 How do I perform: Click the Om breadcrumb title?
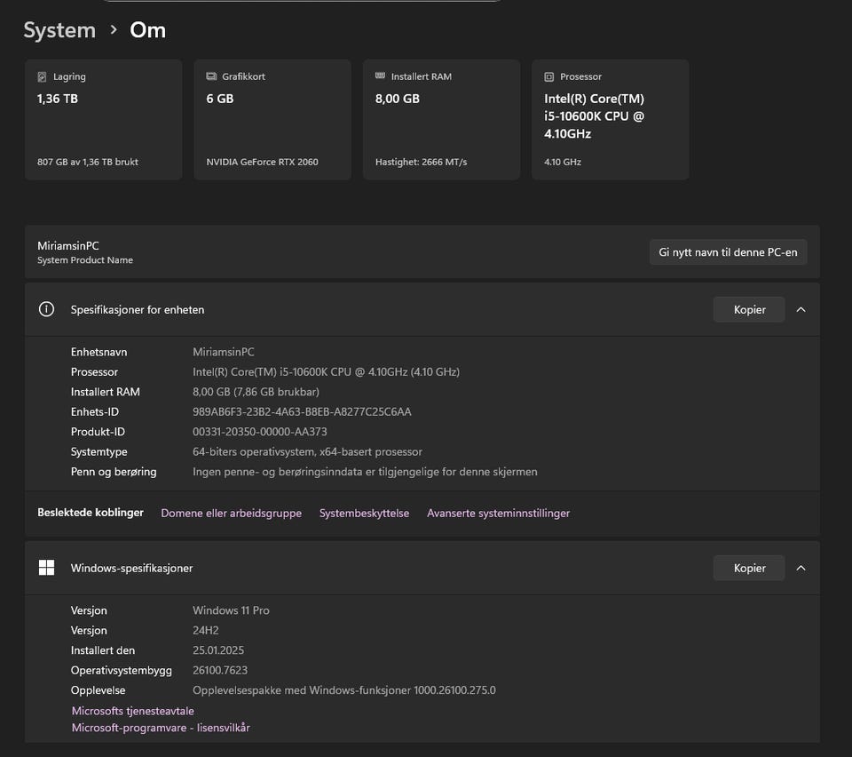[x=147, y=29]
